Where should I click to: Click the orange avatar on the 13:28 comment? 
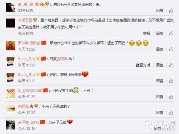(x=10, y=46)
